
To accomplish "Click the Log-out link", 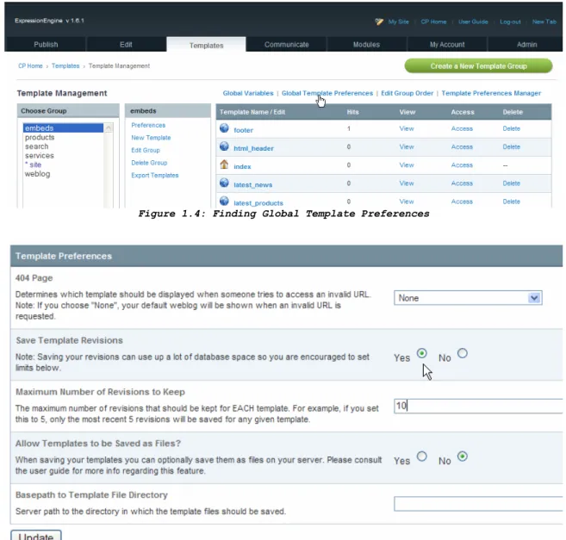I will 510,22.
